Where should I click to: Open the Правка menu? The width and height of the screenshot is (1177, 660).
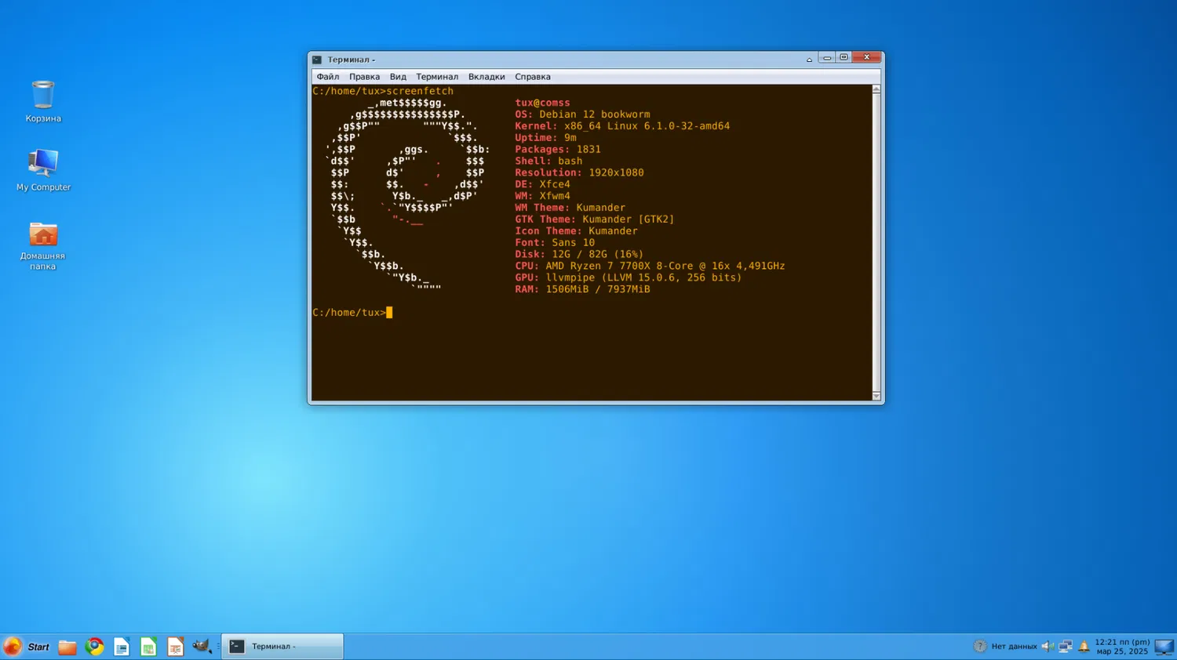[x=364, y=77]
